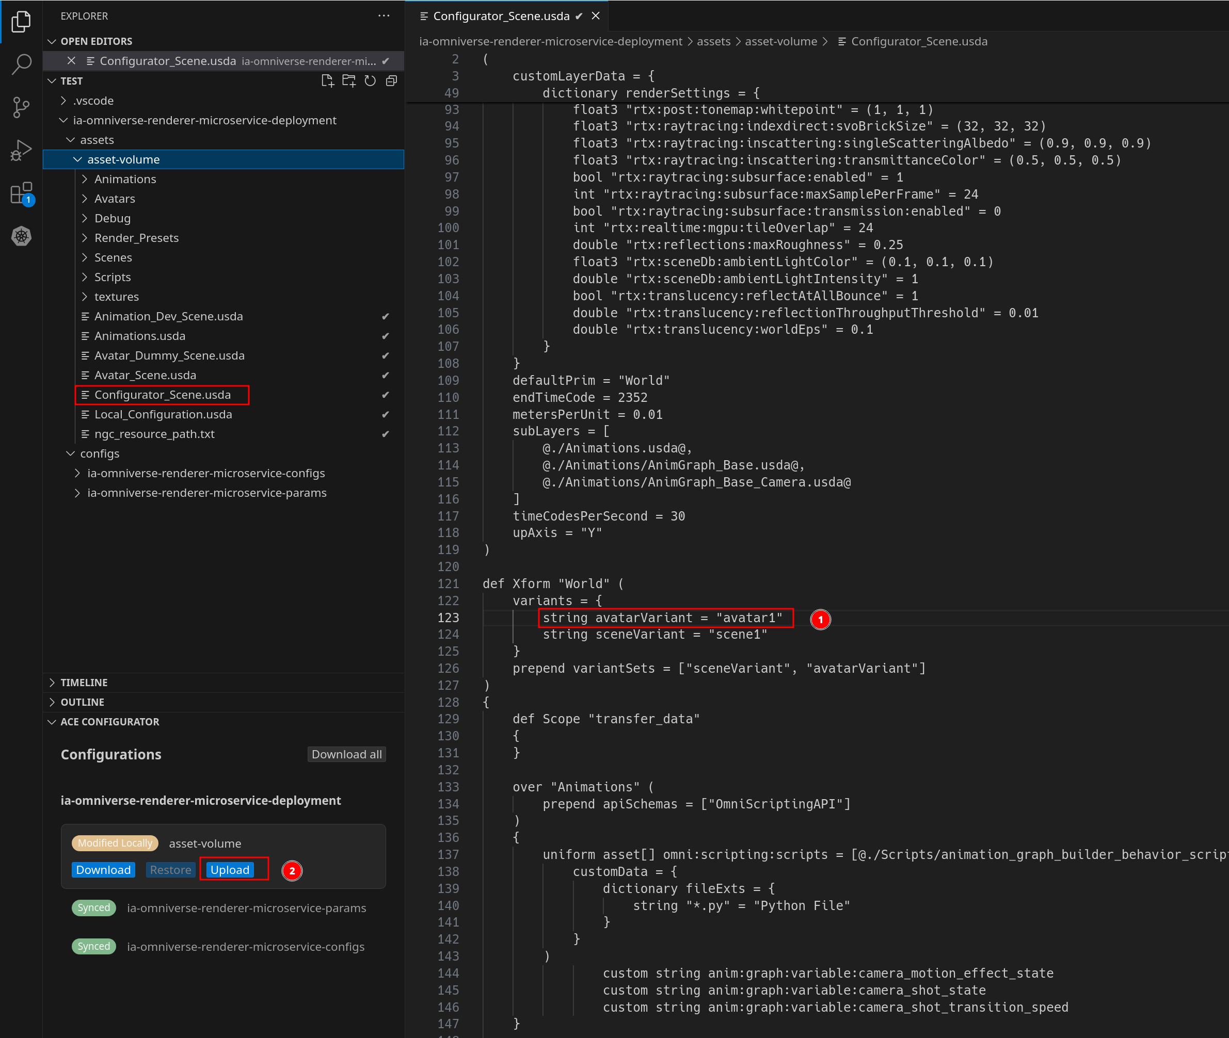Click the asset-volume breadcrumb segment
The image size is (1229, 1038).
point(781,41)
